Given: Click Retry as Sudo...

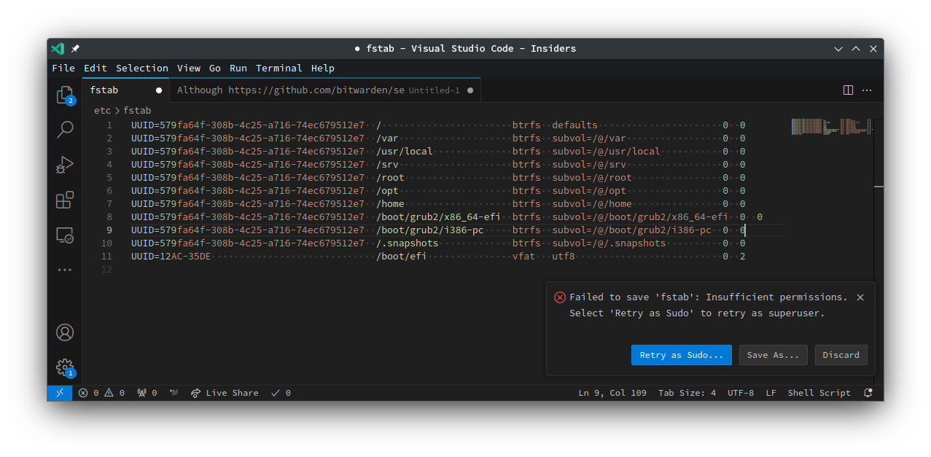Looking at the screenshot, I should [x=682, y=355].
